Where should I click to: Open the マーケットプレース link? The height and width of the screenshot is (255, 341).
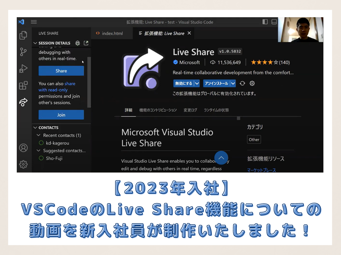pyautogui.click(x=261, y=170)
